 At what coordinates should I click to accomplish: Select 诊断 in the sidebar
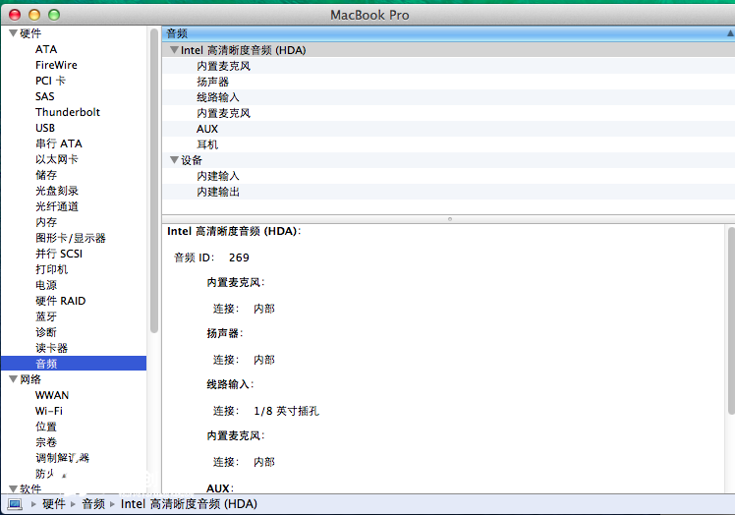(46, 332)
